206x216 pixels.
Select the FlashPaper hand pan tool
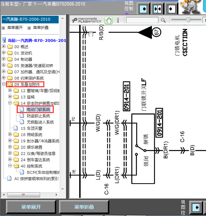click(109, 20)
